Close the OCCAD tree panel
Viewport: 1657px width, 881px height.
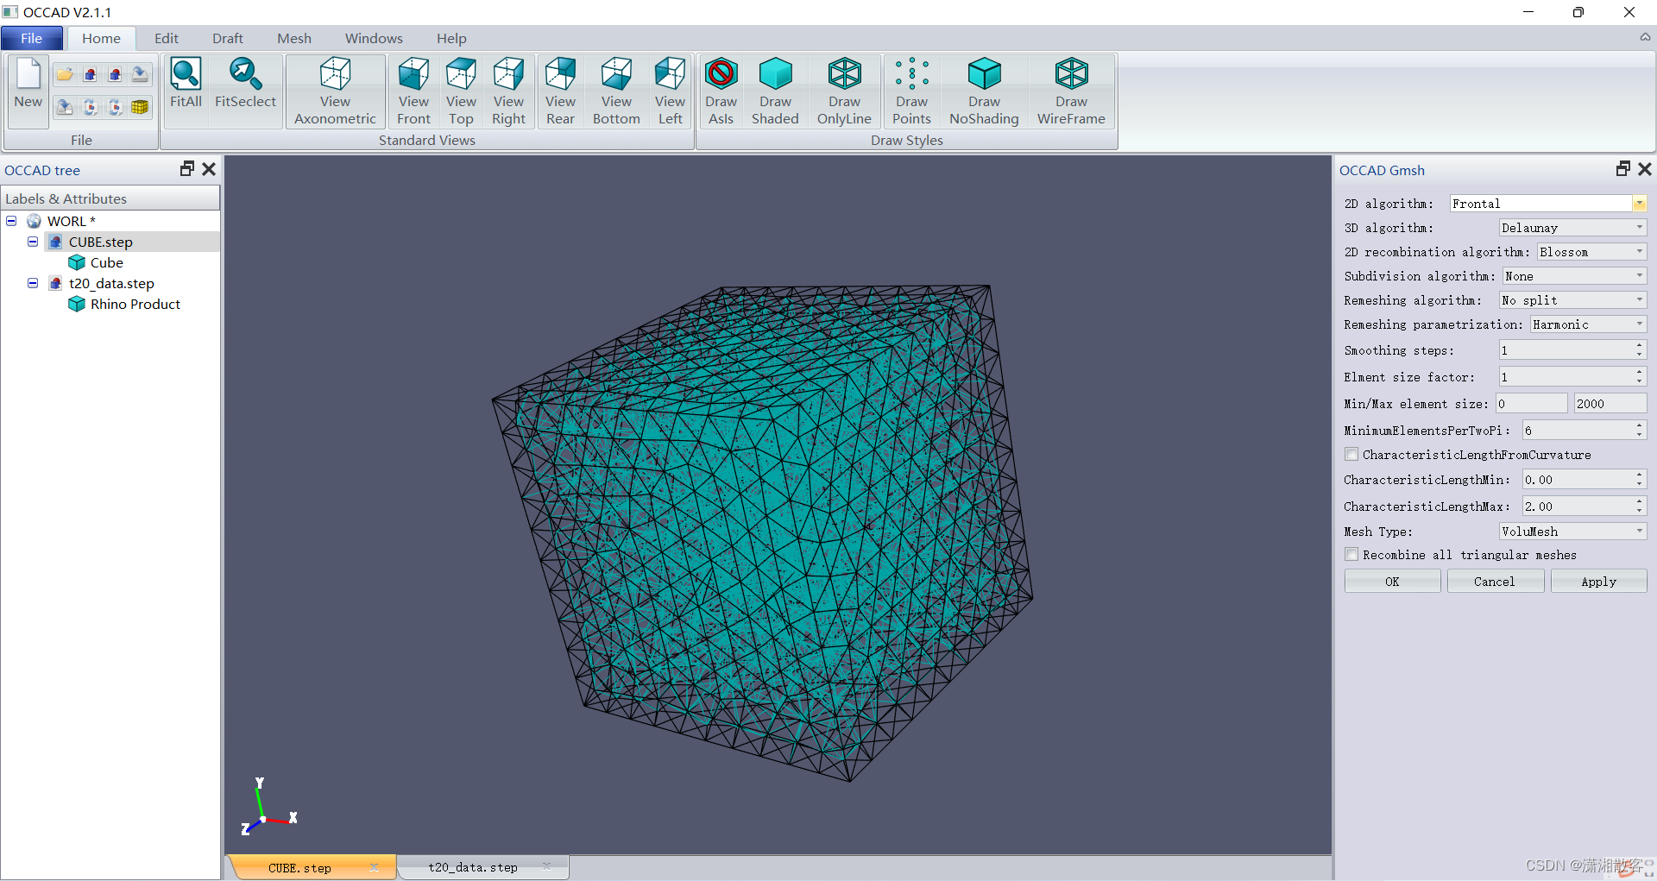[209, 169]
